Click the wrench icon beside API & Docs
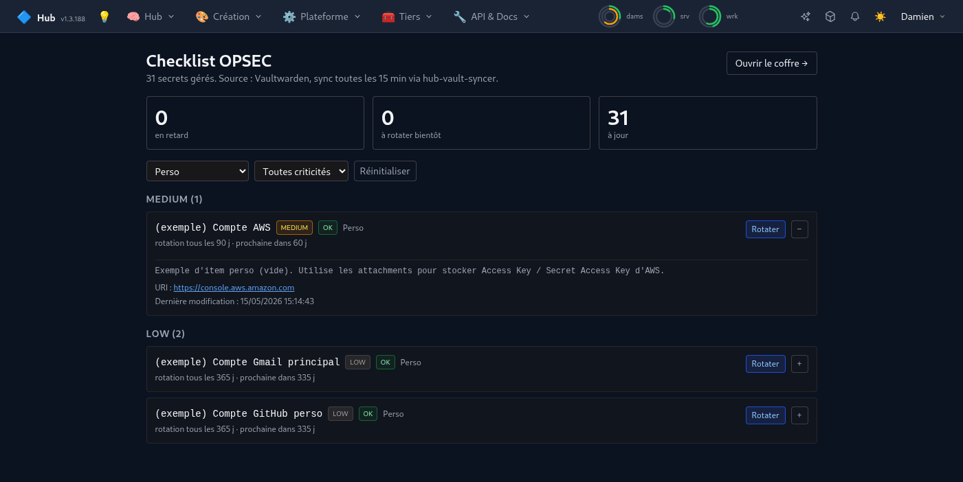Screen dimensions: 963x482 460,16
